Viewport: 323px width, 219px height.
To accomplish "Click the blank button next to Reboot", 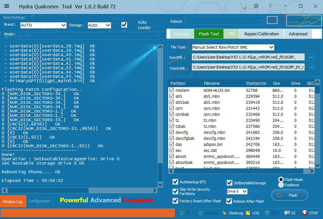I will pos(272,20).
